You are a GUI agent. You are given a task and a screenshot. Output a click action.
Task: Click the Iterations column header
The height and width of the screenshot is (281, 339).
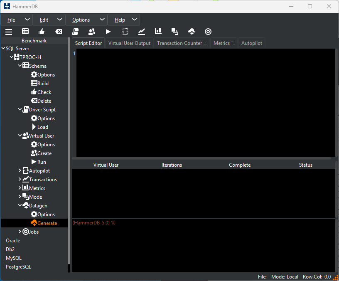point(172,165)
